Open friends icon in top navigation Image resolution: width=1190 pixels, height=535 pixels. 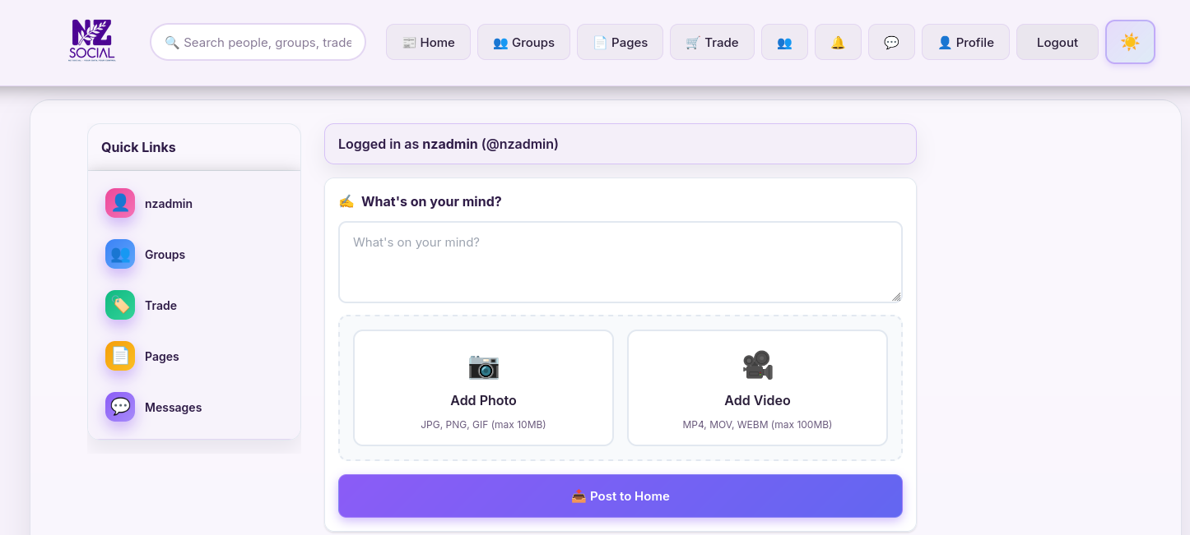pos(784,42)
